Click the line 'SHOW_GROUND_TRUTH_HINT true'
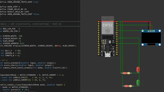Viewport: 164px width, 92px height. coord(19,2)
